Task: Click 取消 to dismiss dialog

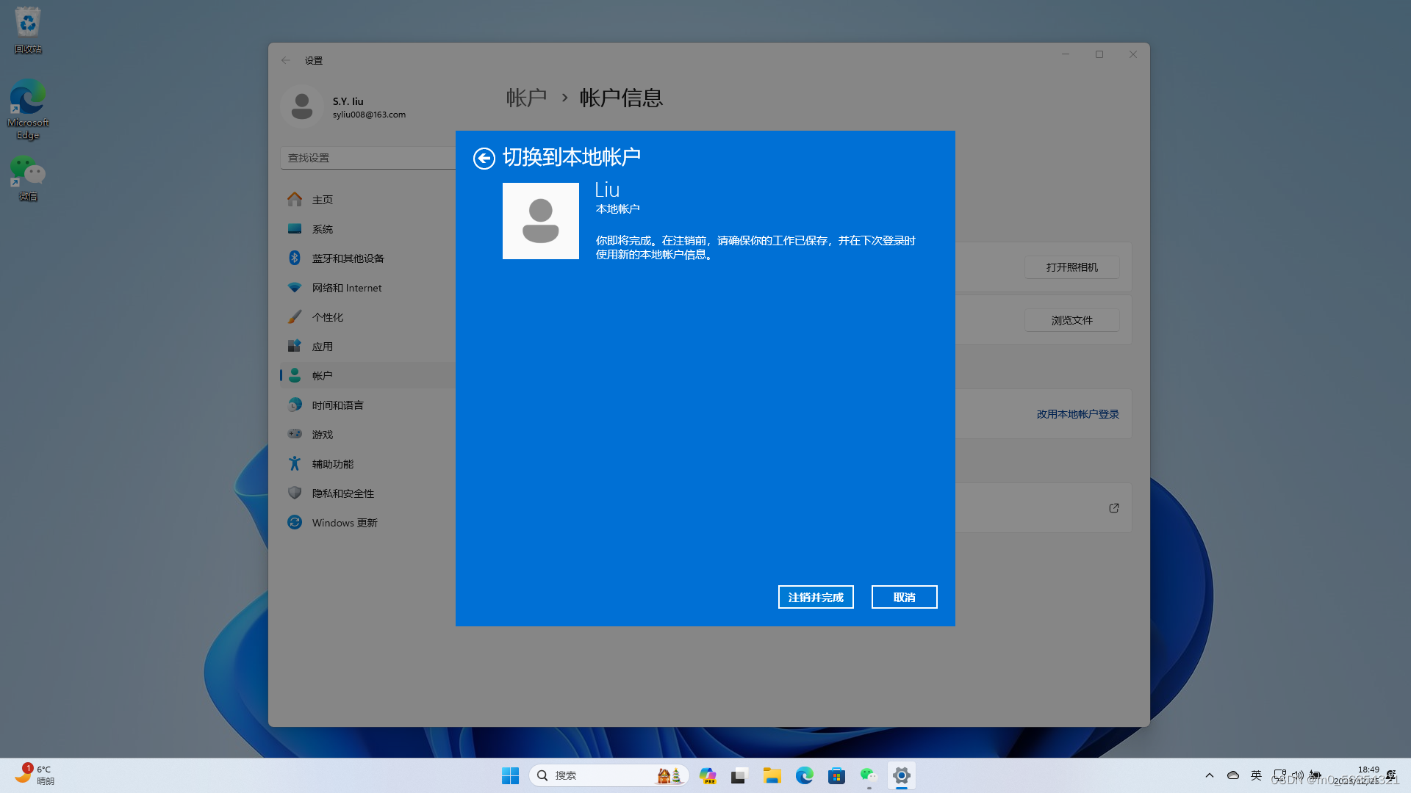Action: pos(904,596)
